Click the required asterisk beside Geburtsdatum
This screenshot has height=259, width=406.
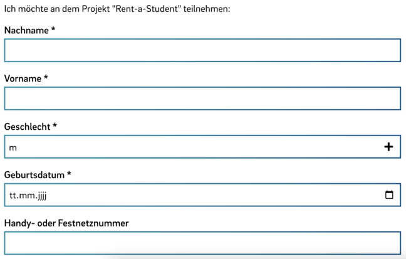point(69,174)
